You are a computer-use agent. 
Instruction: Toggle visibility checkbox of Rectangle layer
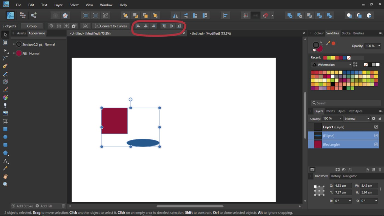coord(376,144)
